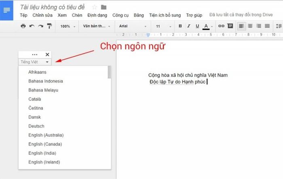Toggle underline formatting

point(197,26)
